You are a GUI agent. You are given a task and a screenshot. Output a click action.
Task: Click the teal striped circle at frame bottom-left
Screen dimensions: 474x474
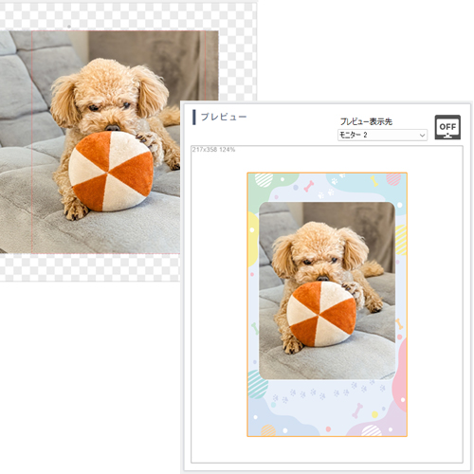tap(258, 384)
